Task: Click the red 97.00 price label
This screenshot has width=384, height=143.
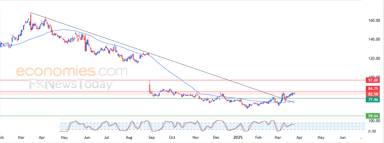Action: (372, 80)
